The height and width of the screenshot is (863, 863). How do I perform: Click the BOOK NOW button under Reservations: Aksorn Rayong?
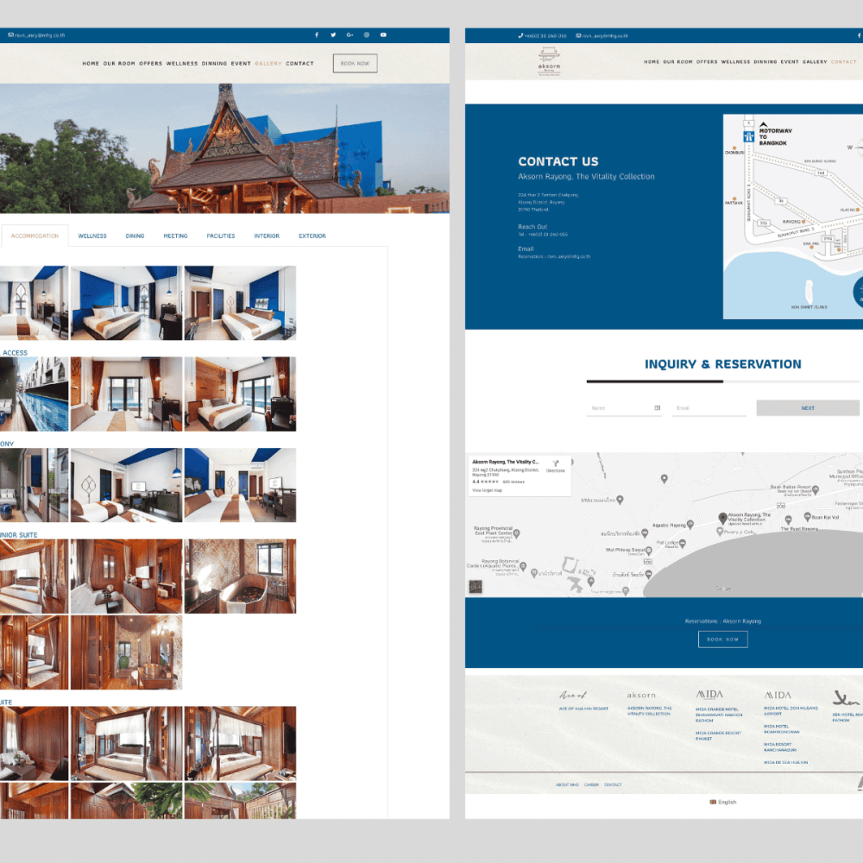coord(722,639)
